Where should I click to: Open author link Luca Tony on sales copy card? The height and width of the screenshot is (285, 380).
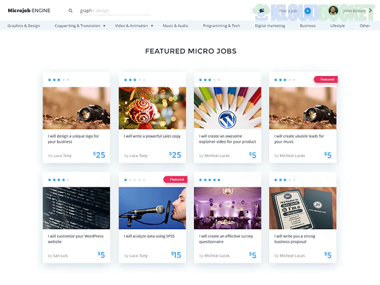coord(138,155)
